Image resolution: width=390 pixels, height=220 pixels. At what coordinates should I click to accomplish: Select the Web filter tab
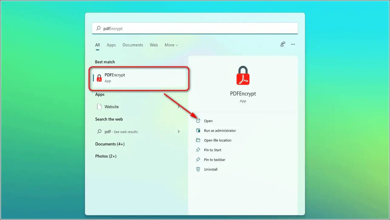(x=154, y=45)
